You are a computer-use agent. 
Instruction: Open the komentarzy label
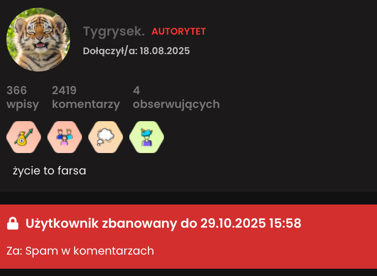(86, 105)
